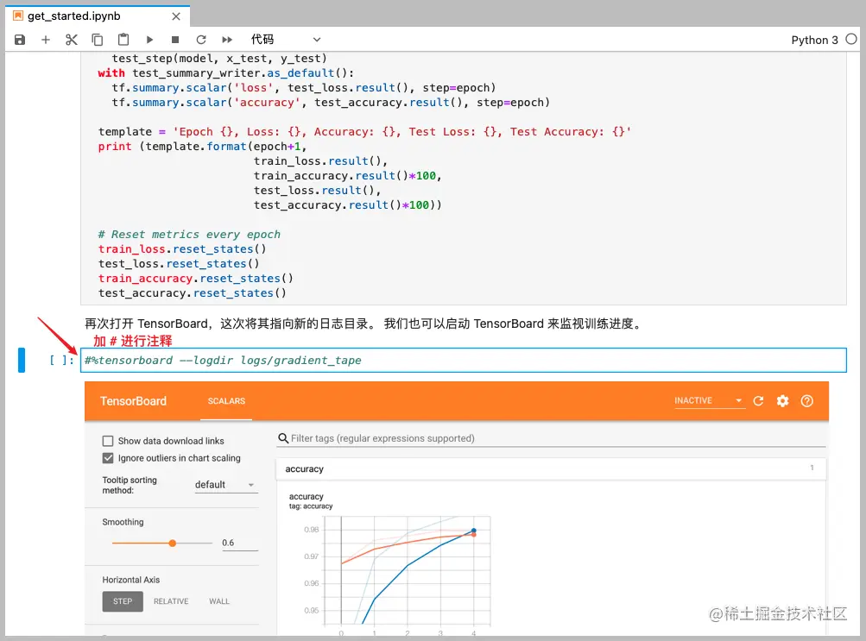The image size is (866, 641).
Task: Select the get_started.ipynb tab
Action: [98, 16]
